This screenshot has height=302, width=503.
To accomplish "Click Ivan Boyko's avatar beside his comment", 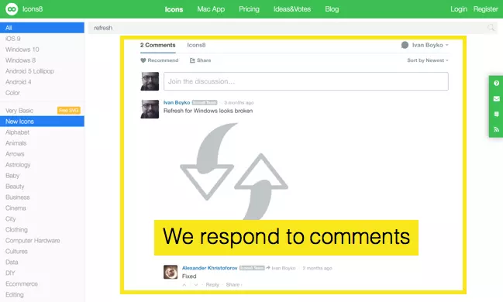I will click(x=150, y=109).
